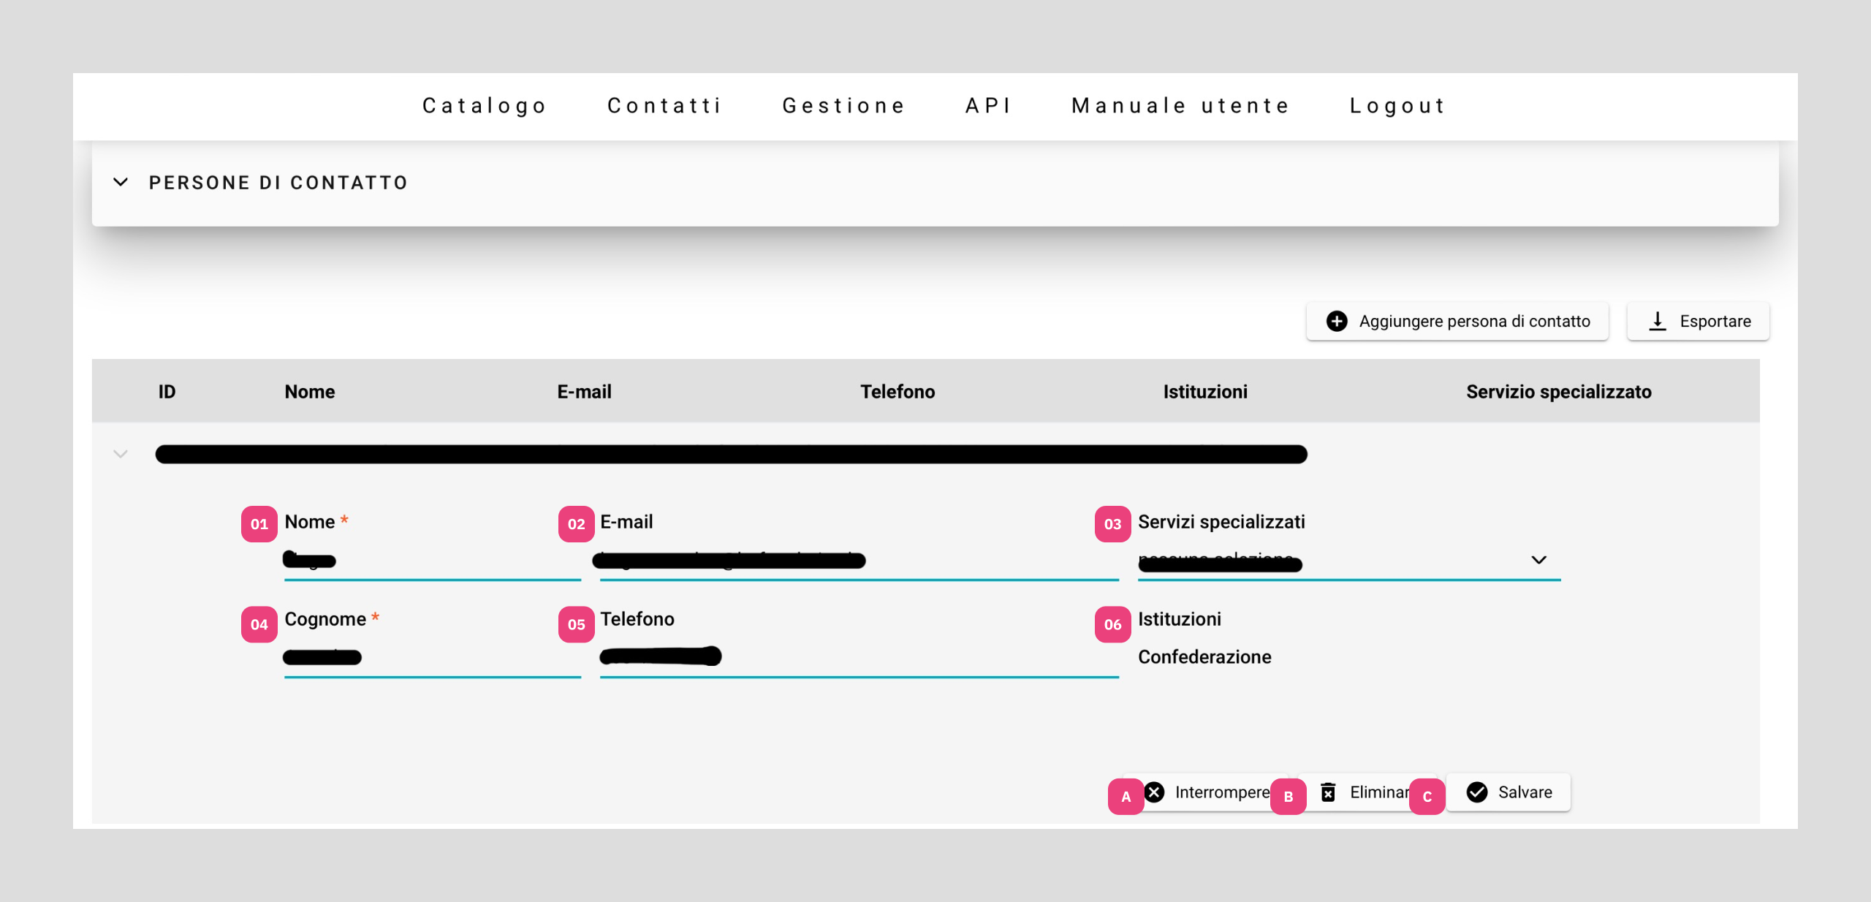Viewport: 1871px width, 902px height.
Task: Open the Catalogo menu
Action: click(485, 106)
